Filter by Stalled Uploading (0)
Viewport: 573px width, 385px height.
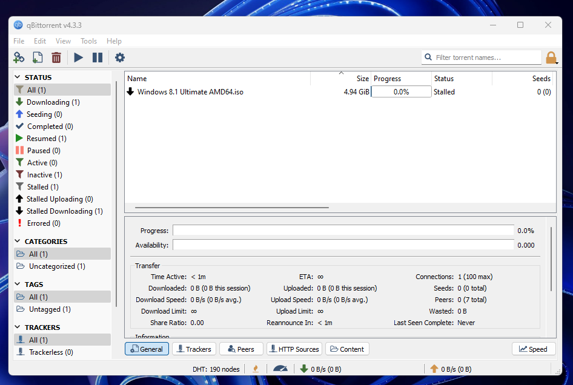pyautogui.click(x=62, y=199)
